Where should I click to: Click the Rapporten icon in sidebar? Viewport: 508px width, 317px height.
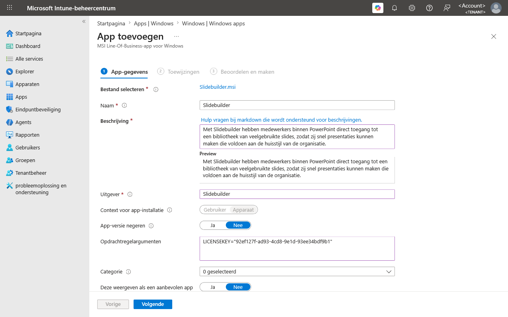(x=10, y=135)
